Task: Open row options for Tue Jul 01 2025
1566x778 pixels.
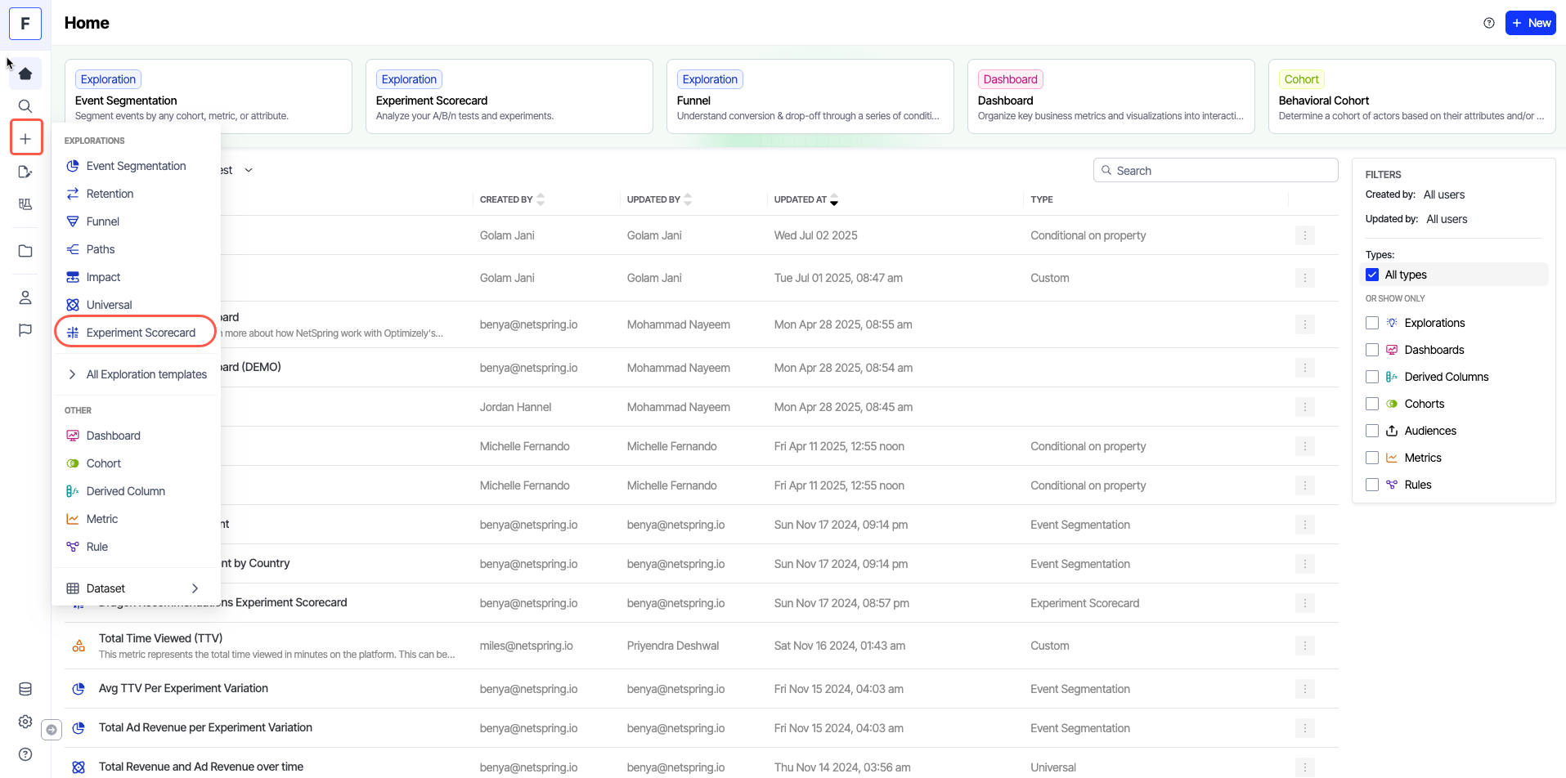Action: (1305, 278)
